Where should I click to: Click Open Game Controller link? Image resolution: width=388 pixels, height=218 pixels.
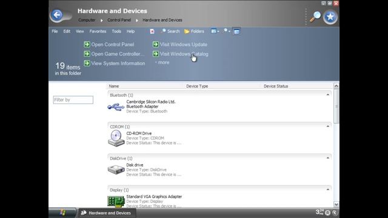pos(118,54)
